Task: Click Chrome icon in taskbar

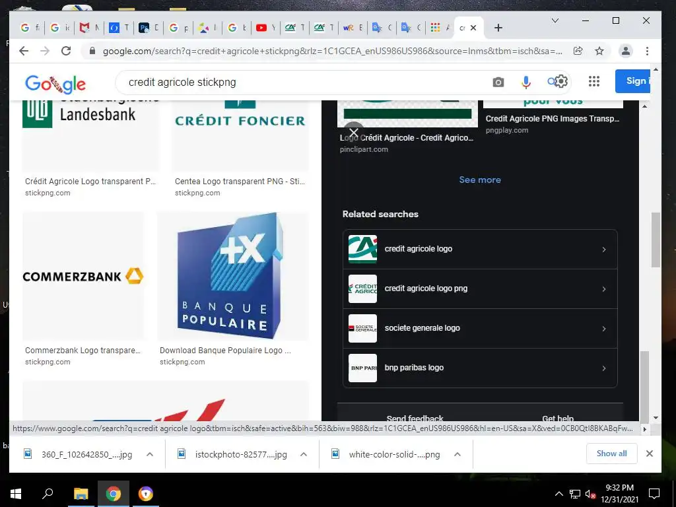Action: (x=113, y=494)
